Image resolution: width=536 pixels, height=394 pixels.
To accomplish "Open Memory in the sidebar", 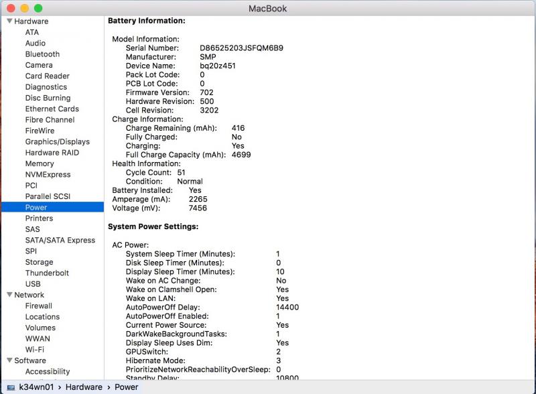I will tap(40, 163).
